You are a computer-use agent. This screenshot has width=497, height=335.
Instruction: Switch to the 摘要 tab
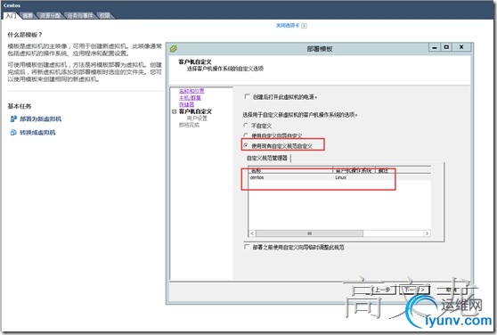click(28, 15)
